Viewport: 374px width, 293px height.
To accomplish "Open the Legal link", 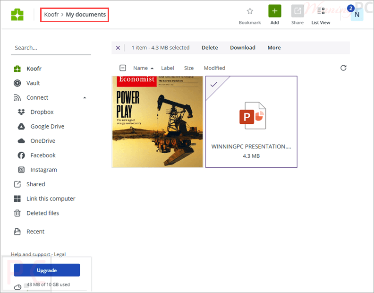I will pyautogui.click(x=59, y=254).
